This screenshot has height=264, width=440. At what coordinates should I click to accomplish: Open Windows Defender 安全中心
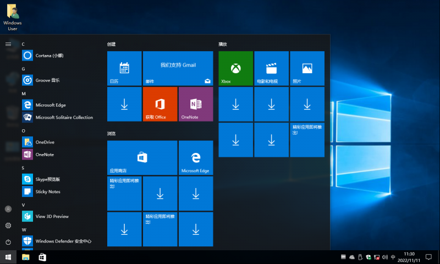[61, 241]
